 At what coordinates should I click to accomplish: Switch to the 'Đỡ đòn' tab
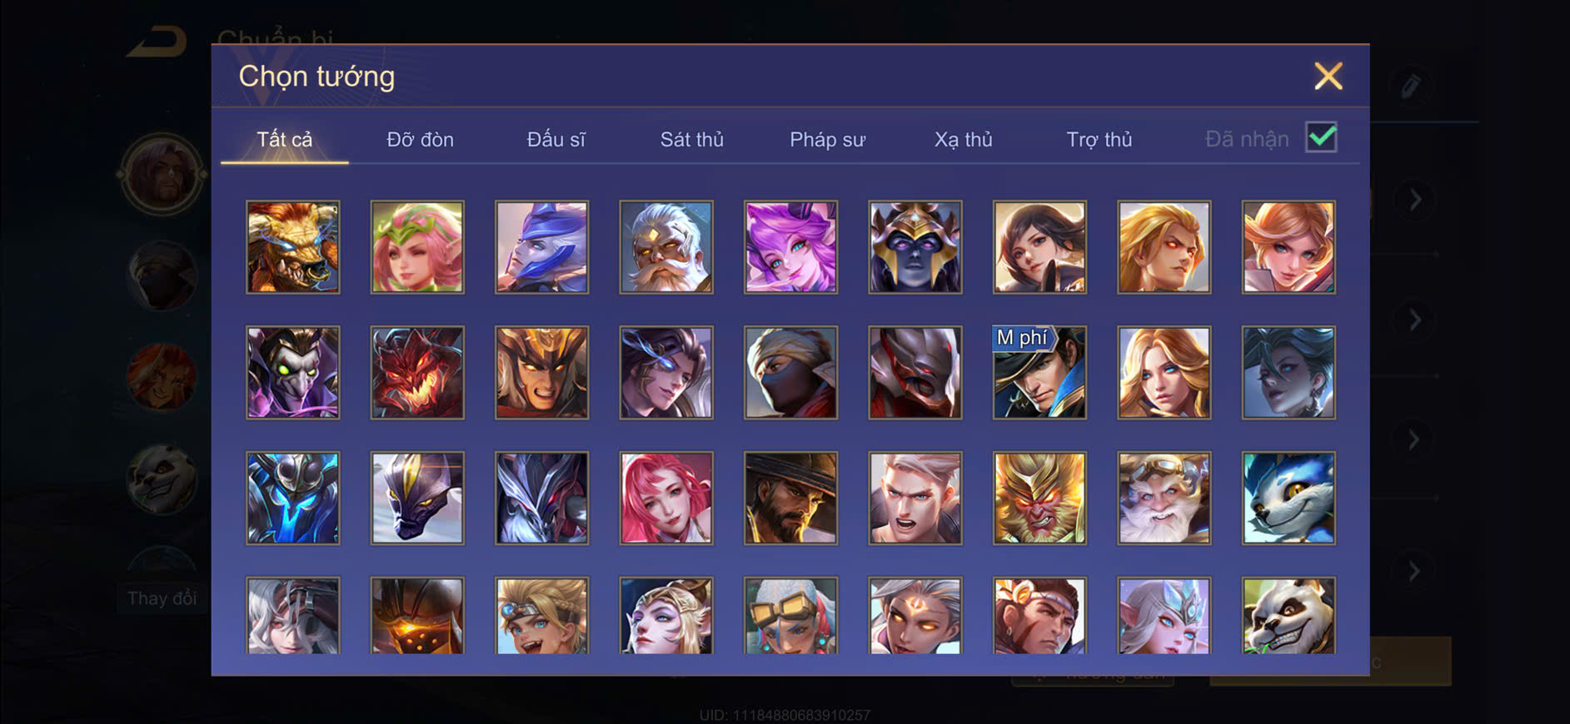coord(420,139)
